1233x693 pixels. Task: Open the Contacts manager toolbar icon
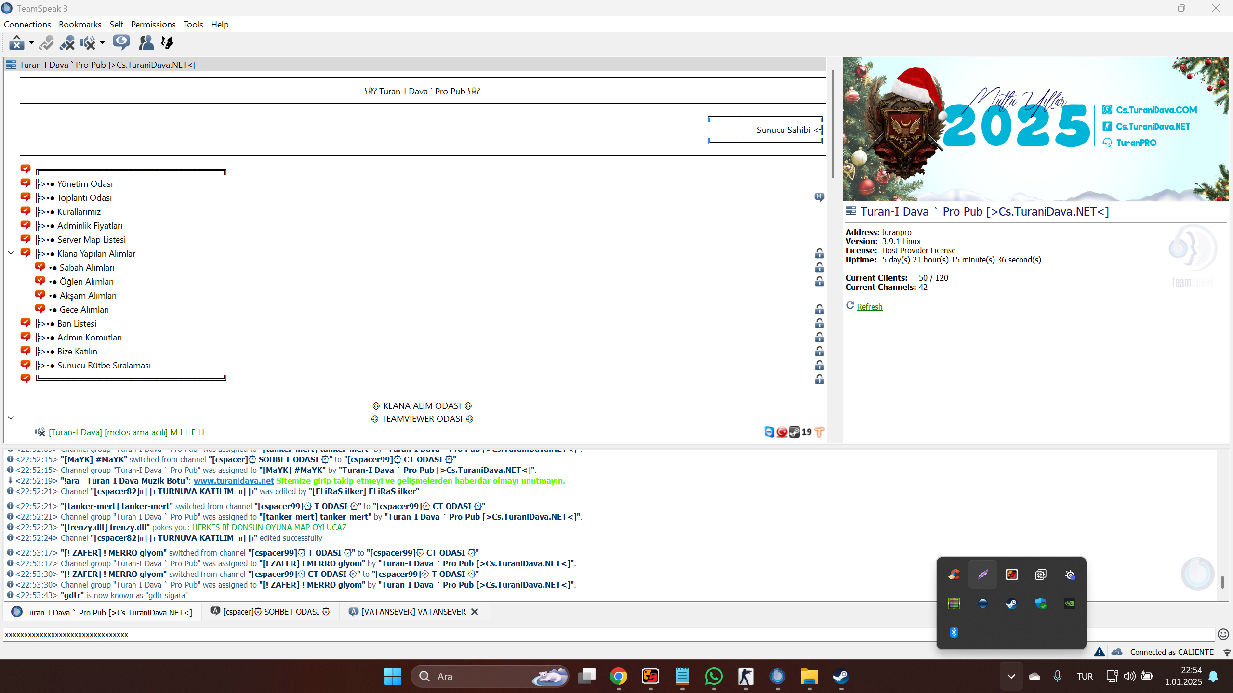coord(146,43)
